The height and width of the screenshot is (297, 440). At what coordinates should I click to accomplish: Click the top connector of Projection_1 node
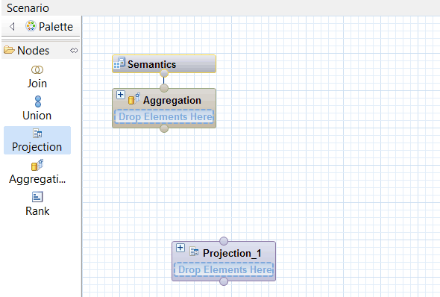click(224, 241)
